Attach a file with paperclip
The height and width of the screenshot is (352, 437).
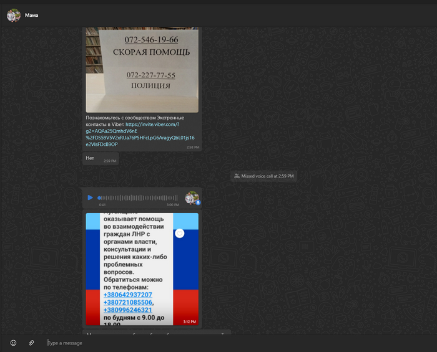[31, 343]
